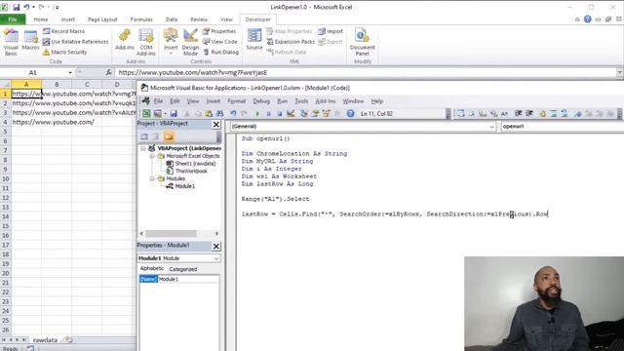Select column B header
Viewport: 624px width, 351px height.
point(57,84)
